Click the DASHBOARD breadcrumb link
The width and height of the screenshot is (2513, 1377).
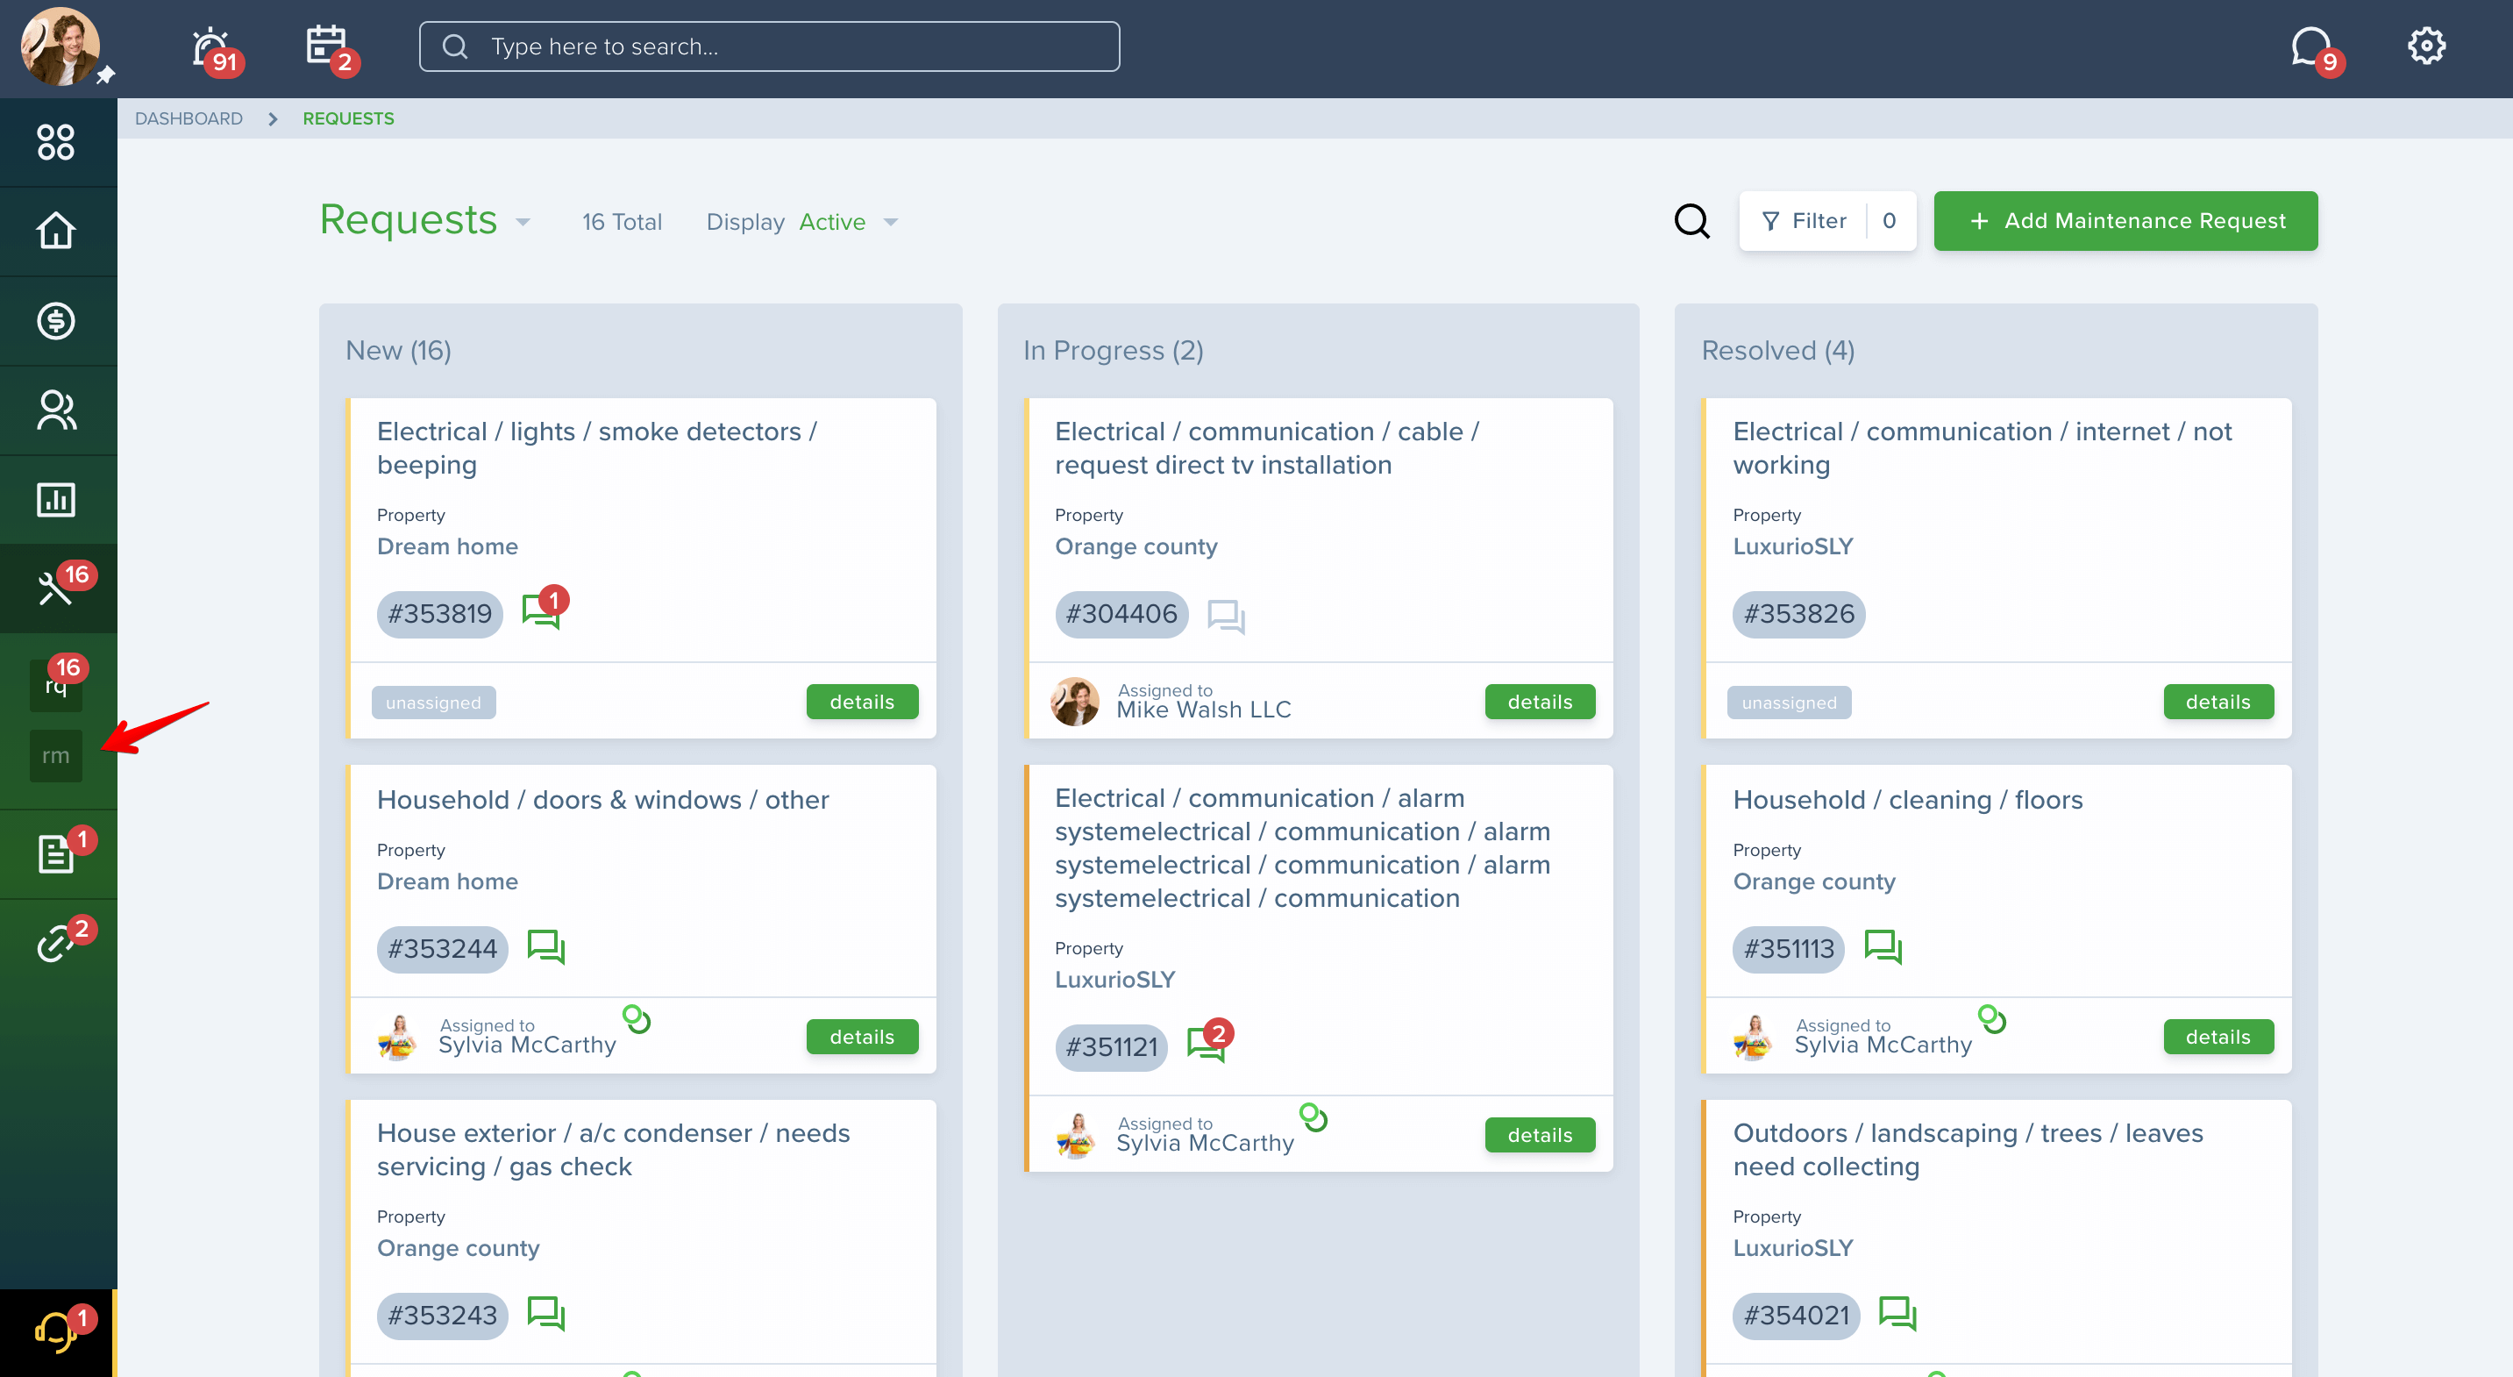[x=189, y=118]
